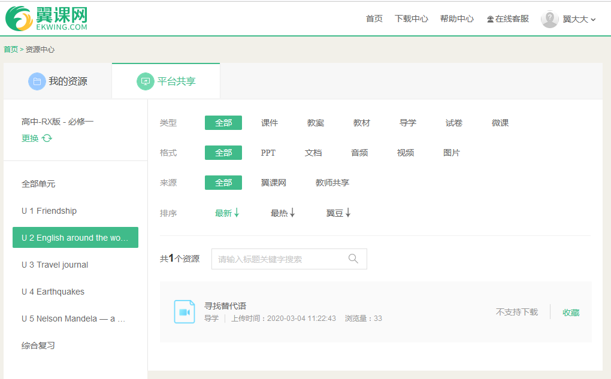Viewport: 611px width, 379px height.
Task: Switch to 我的资源 tab
Action: 58,81
